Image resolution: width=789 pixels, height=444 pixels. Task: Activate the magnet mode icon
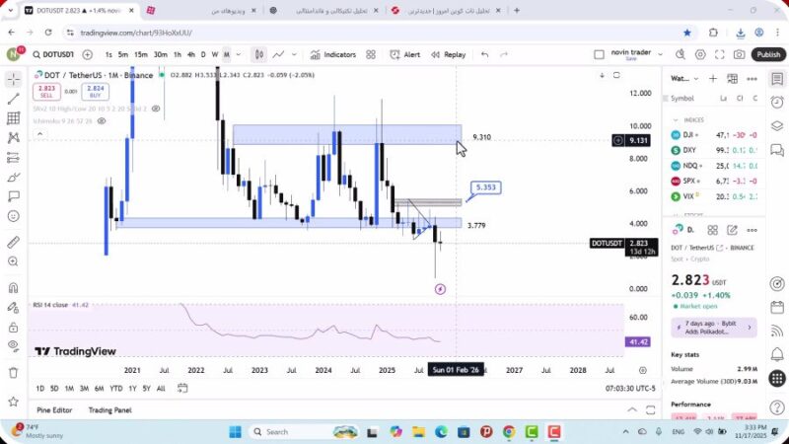(x=13, y=288)
